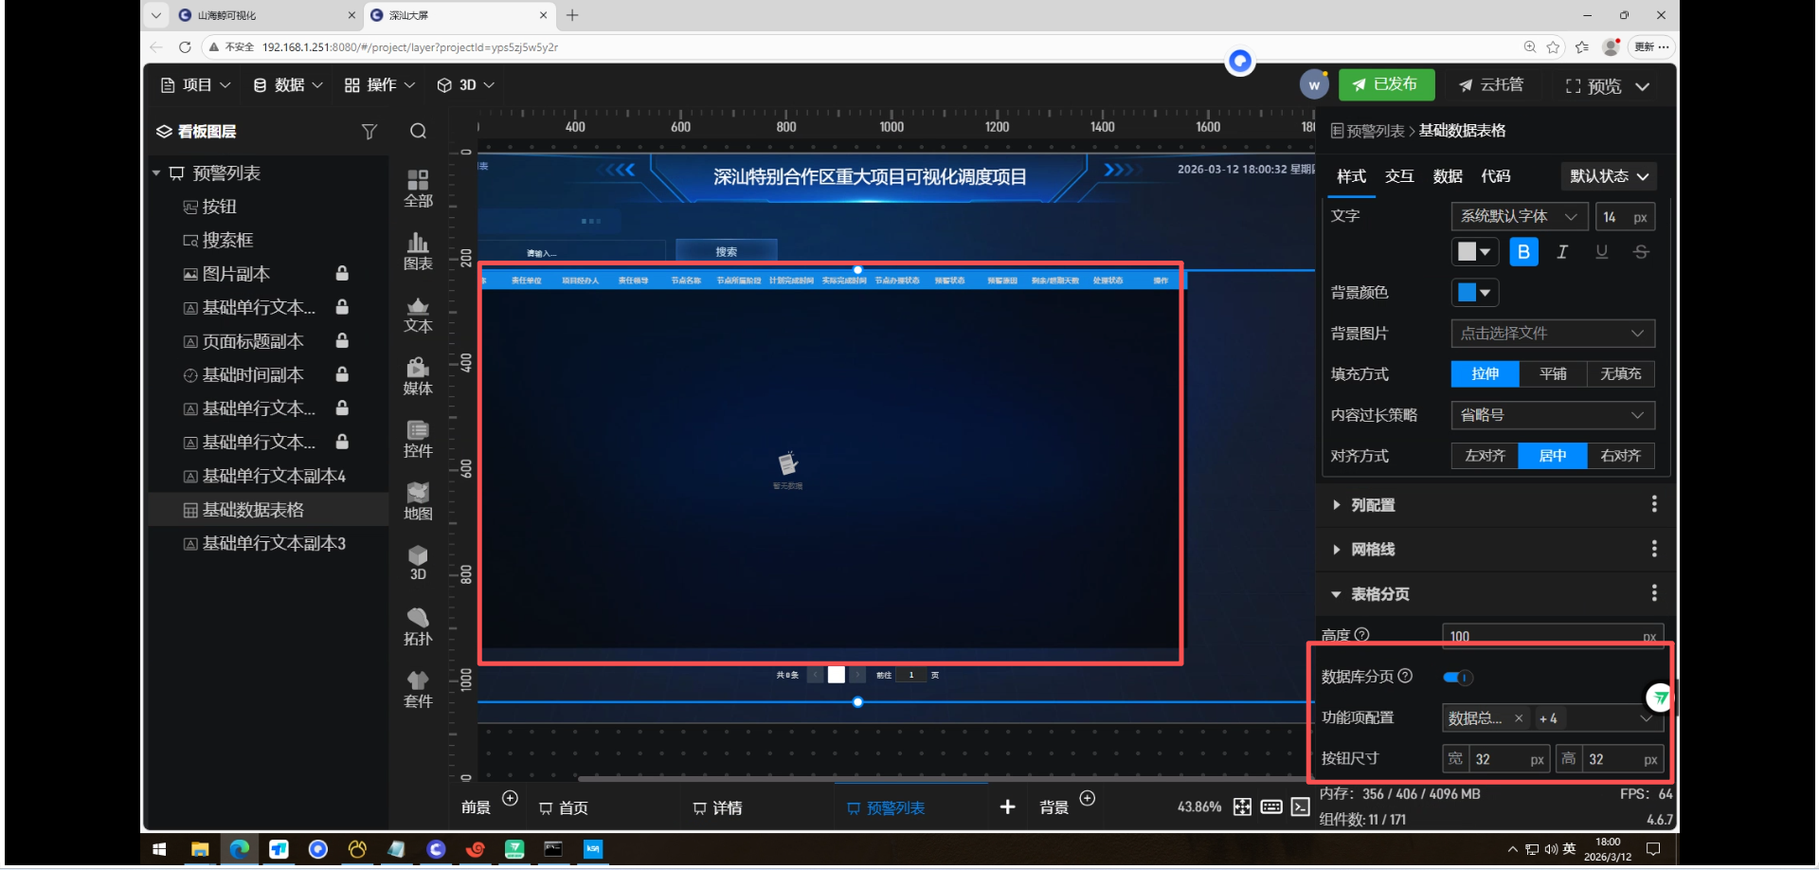The width and height of the screenshot is (1819, 870).
Task: Open the 默认状态 state dropdown
Action: pos(1609,176)
